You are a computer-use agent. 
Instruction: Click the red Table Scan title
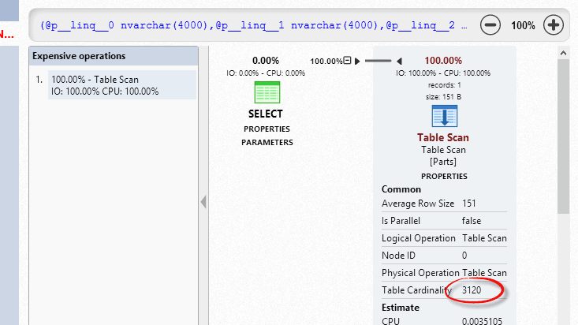pos(443,137)
